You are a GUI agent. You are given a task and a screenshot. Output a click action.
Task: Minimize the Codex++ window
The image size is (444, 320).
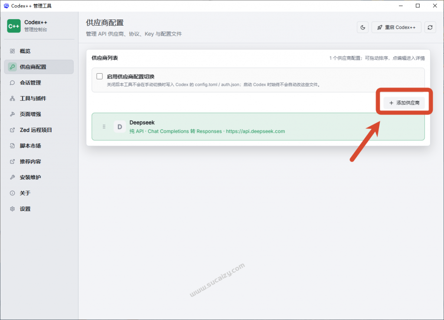pos(401,6)
